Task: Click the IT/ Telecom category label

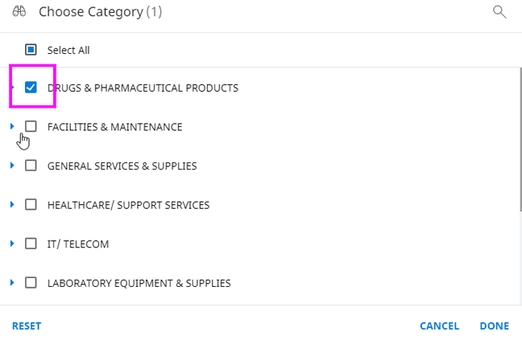Action: [x=78, y=244]
